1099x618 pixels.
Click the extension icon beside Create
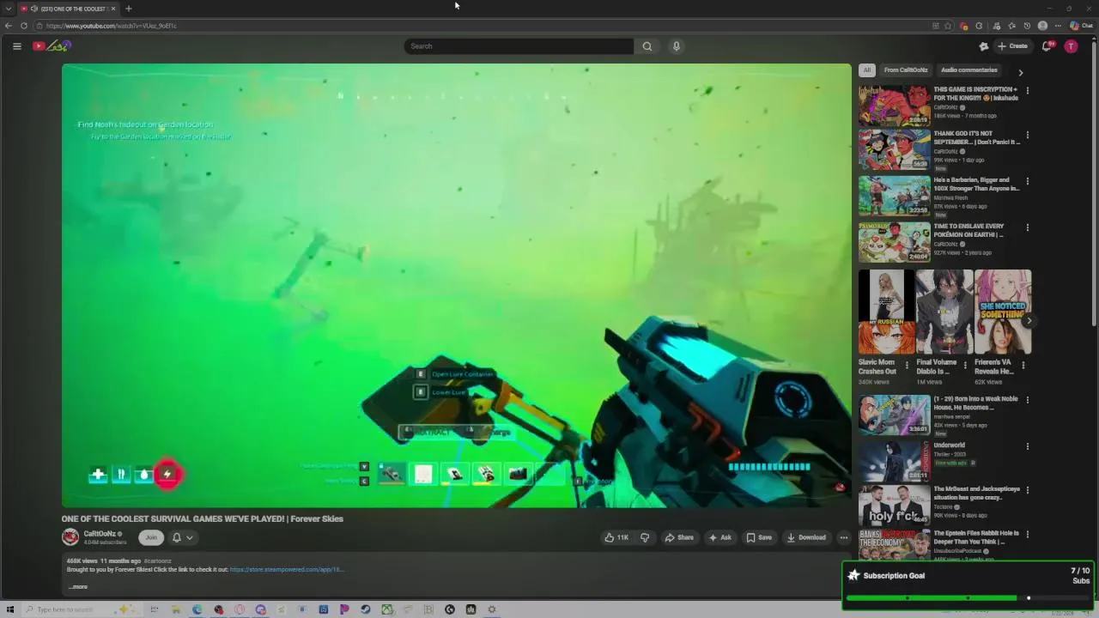(984, 46)
